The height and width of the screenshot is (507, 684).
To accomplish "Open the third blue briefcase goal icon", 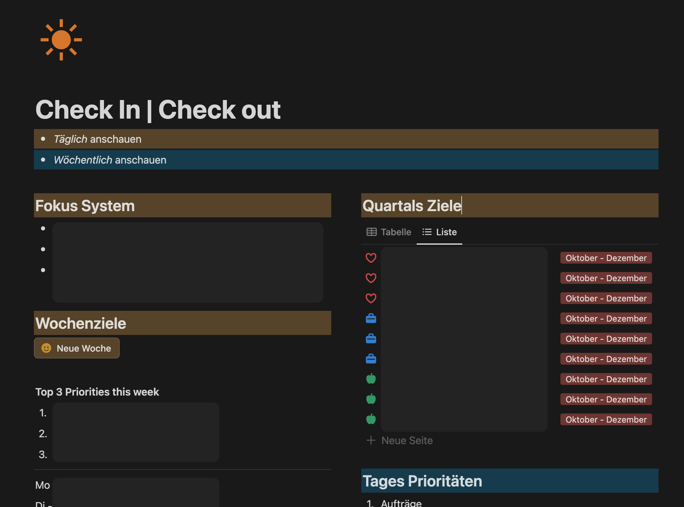I will (x=371, y=359).
